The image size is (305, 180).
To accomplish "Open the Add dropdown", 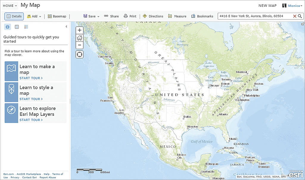I will pos(34,16).
